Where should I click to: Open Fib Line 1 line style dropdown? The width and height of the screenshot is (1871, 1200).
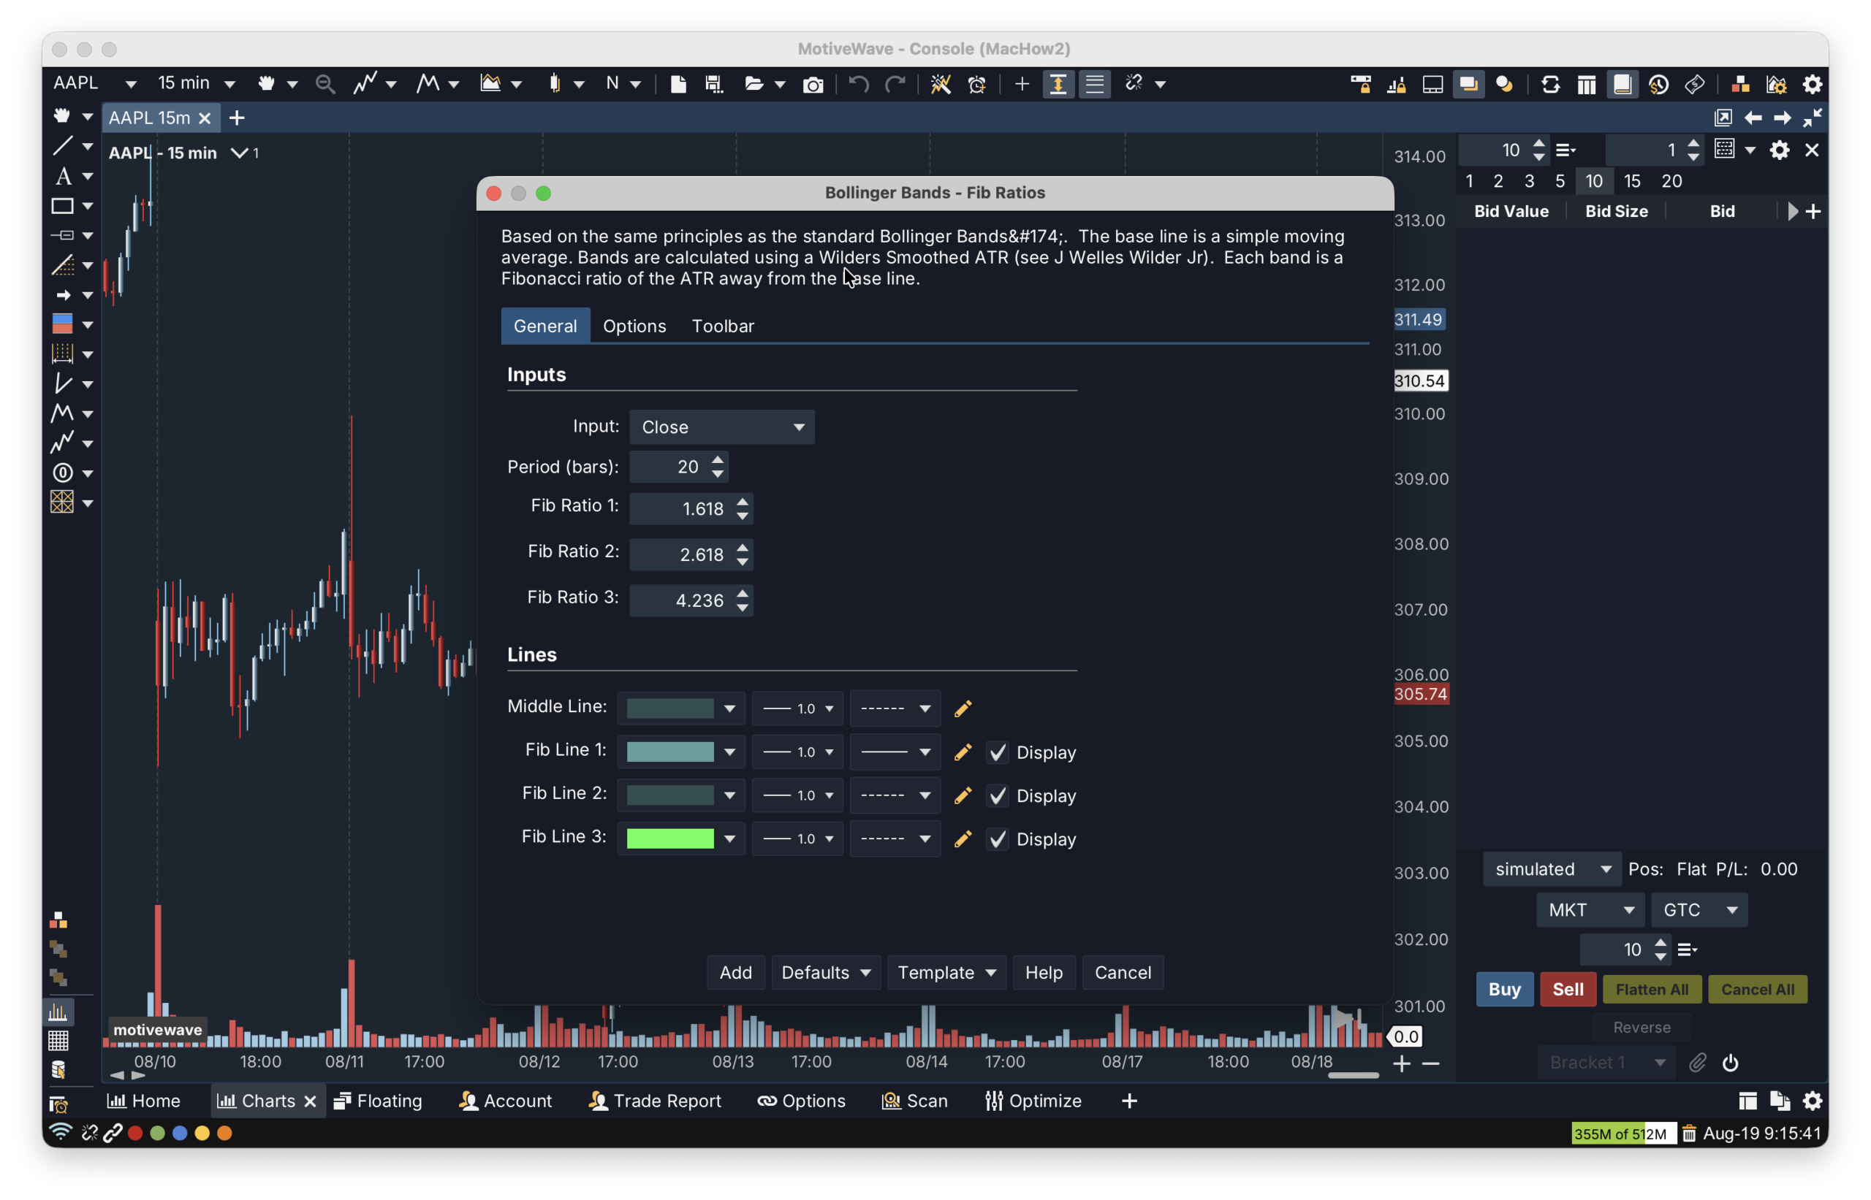(895, 752)
